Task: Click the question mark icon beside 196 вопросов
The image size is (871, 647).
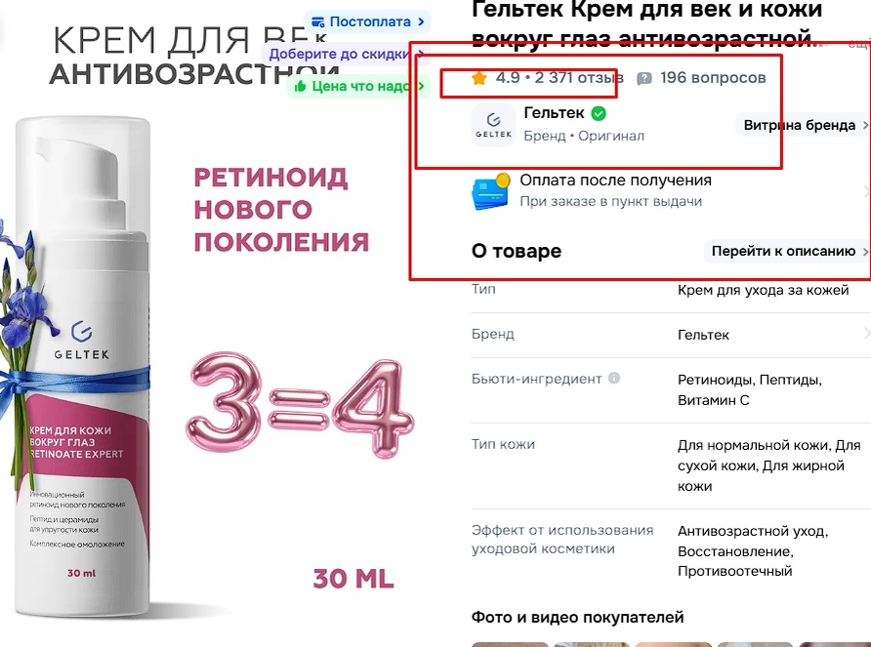Action: click(x=644, y=78)
